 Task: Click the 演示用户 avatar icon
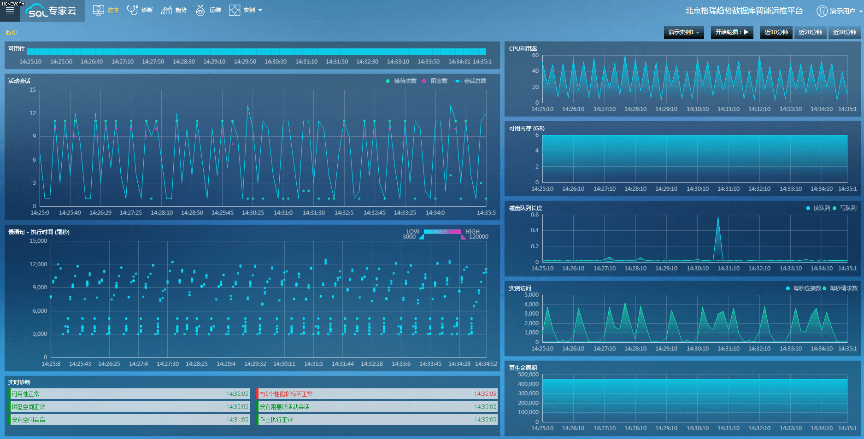(822, 11)
